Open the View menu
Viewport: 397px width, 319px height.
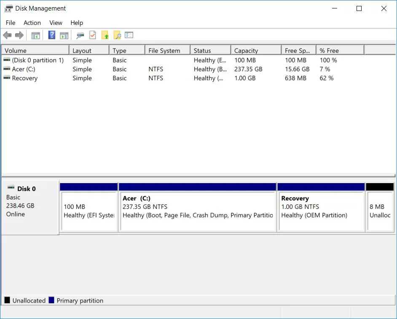click(56, 23)
